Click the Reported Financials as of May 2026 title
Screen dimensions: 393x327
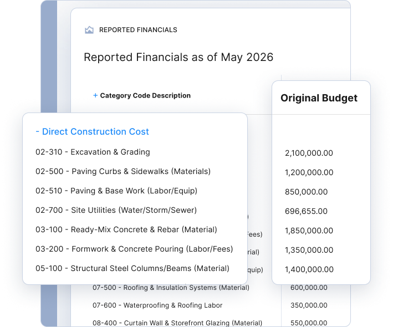178,57
